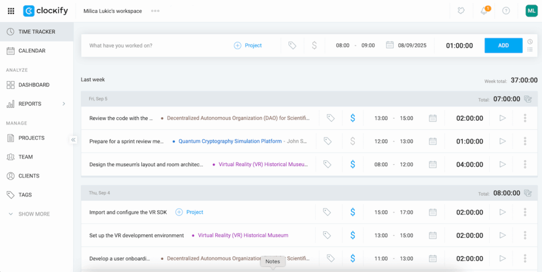Collapse the sidebar with double chevron
This screenshot has height=272, width=542.
73,139
